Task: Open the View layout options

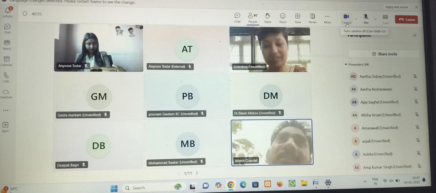Action: click(298, 18)
